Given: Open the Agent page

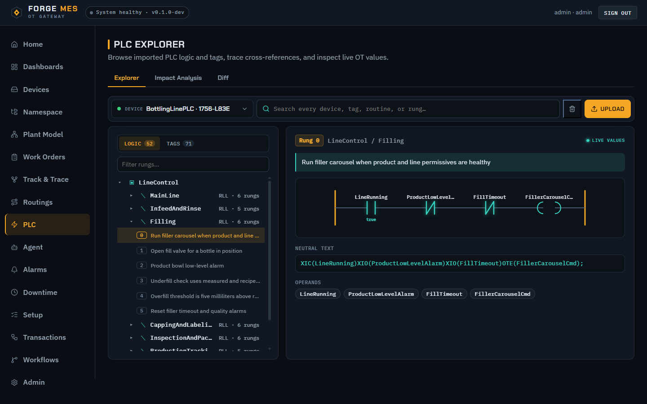Looking at the screenshot, I should click(47, 247).
